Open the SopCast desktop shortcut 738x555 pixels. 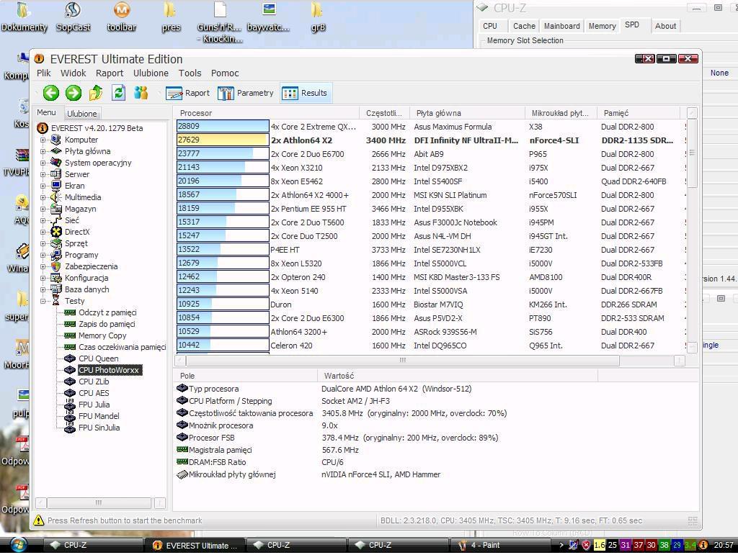(x=73, y=17)
